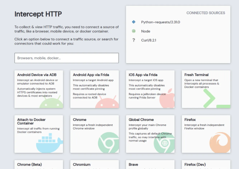239x169 pixels.
Task: Click text 'To collect & view HTTP traffic'
Action: coord(38,27)
